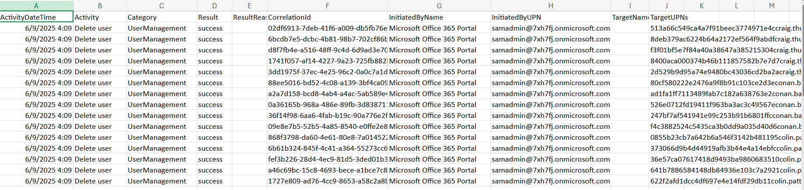Select column D header
Viewport: 804px width, 190px height.
tap(214, 6)
